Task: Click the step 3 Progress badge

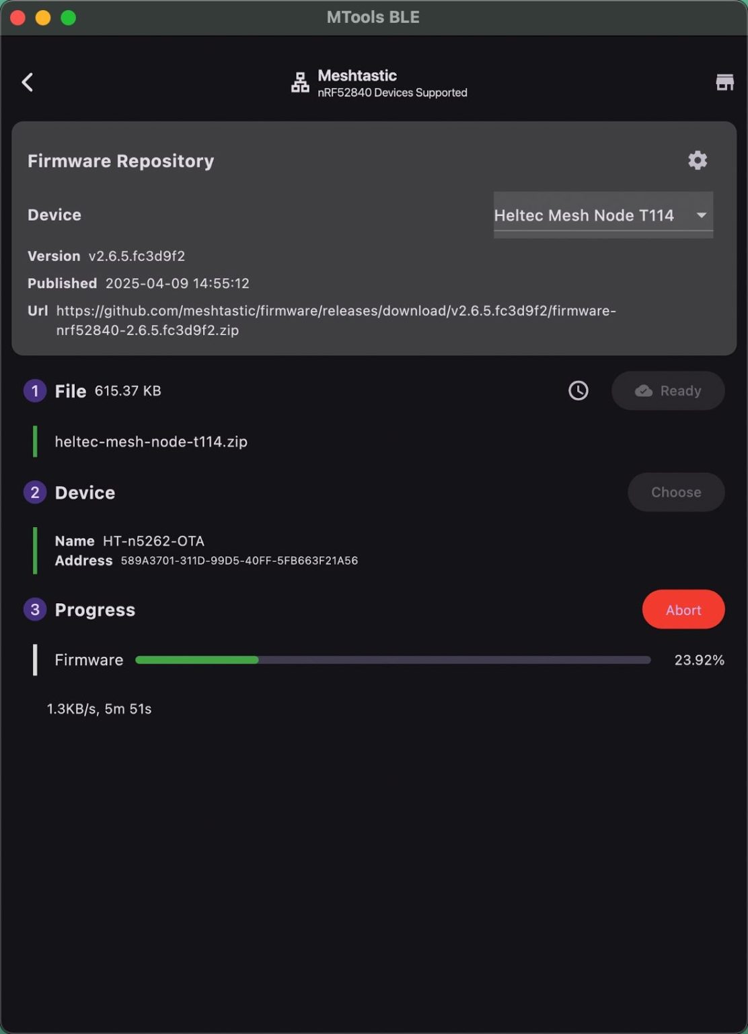Action: tap(34, 609)
